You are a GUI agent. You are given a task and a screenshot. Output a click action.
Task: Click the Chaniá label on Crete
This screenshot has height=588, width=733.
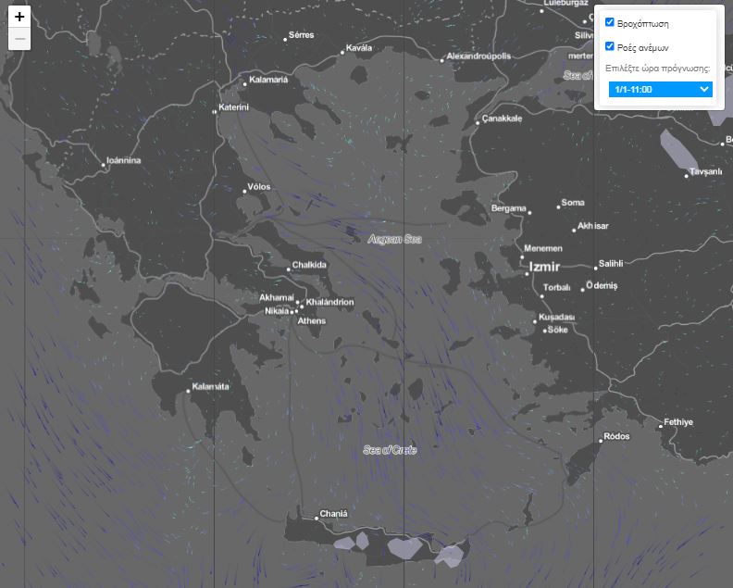pyautogui.click(x=333, y=514)
